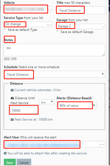Viewport: 110px width, 166px height.
Task: Open the Km unit dropdown
Action: pos(46,102)
